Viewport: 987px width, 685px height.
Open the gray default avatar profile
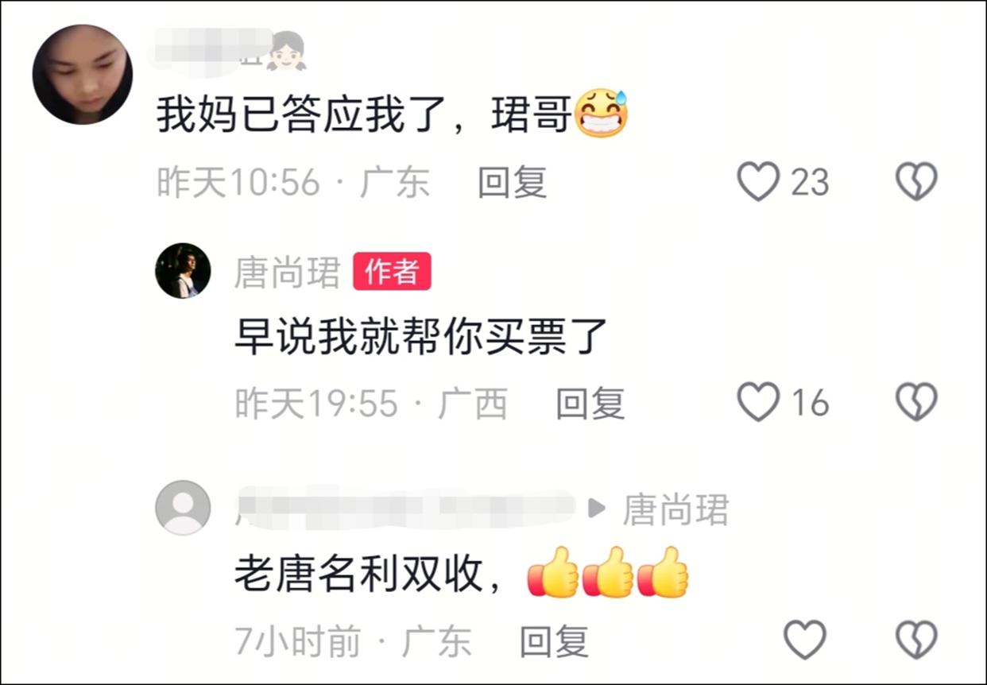tap(183, 508)
